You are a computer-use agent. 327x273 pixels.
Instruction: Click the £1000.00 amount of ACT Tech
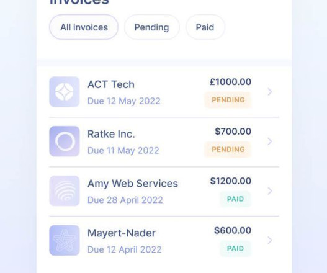click(x=230, y=82)
